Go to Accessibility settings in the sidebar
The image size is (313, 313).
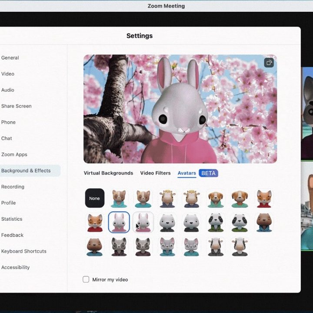(x=15, y=267)
